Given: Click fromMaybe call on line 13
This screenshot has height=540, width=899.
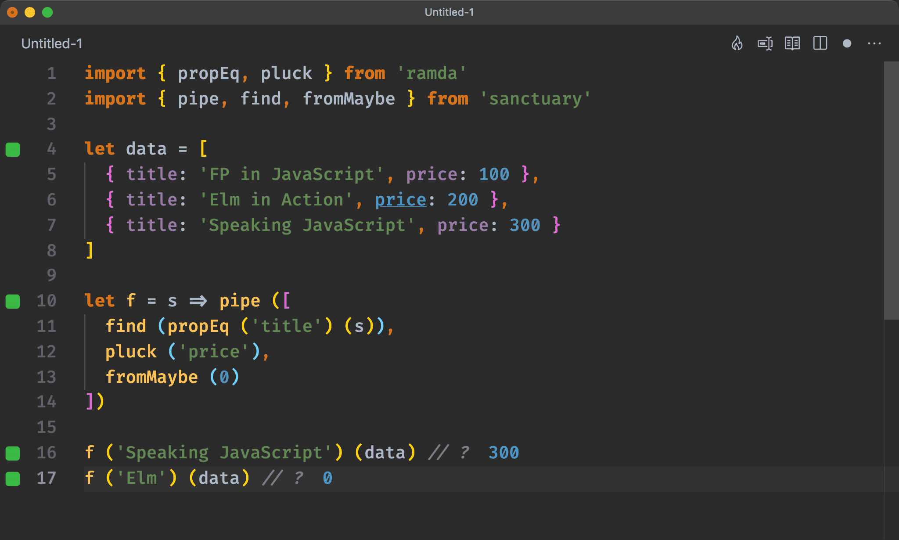Looking at the screenshot, I should point(151,377).
